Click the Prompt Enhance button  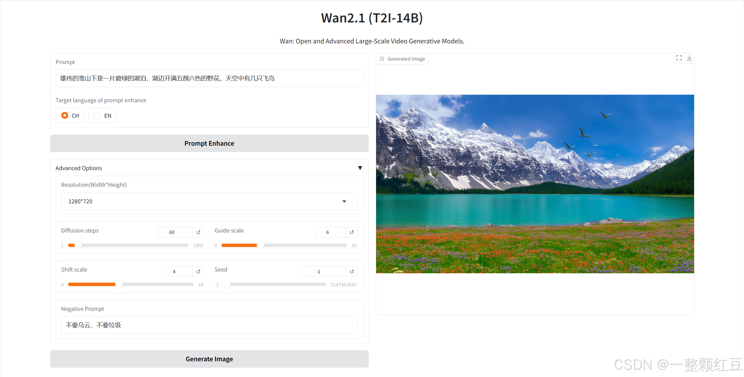[209, 143]
